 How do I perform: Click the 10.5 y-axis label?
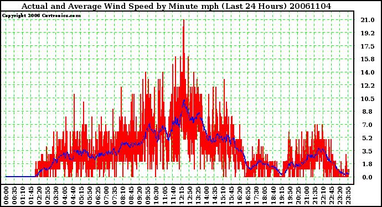point(368,99)
